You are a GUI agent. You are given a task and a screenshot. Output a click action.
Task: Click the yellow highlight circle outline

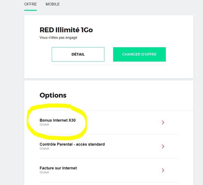[x=87, y=122]
